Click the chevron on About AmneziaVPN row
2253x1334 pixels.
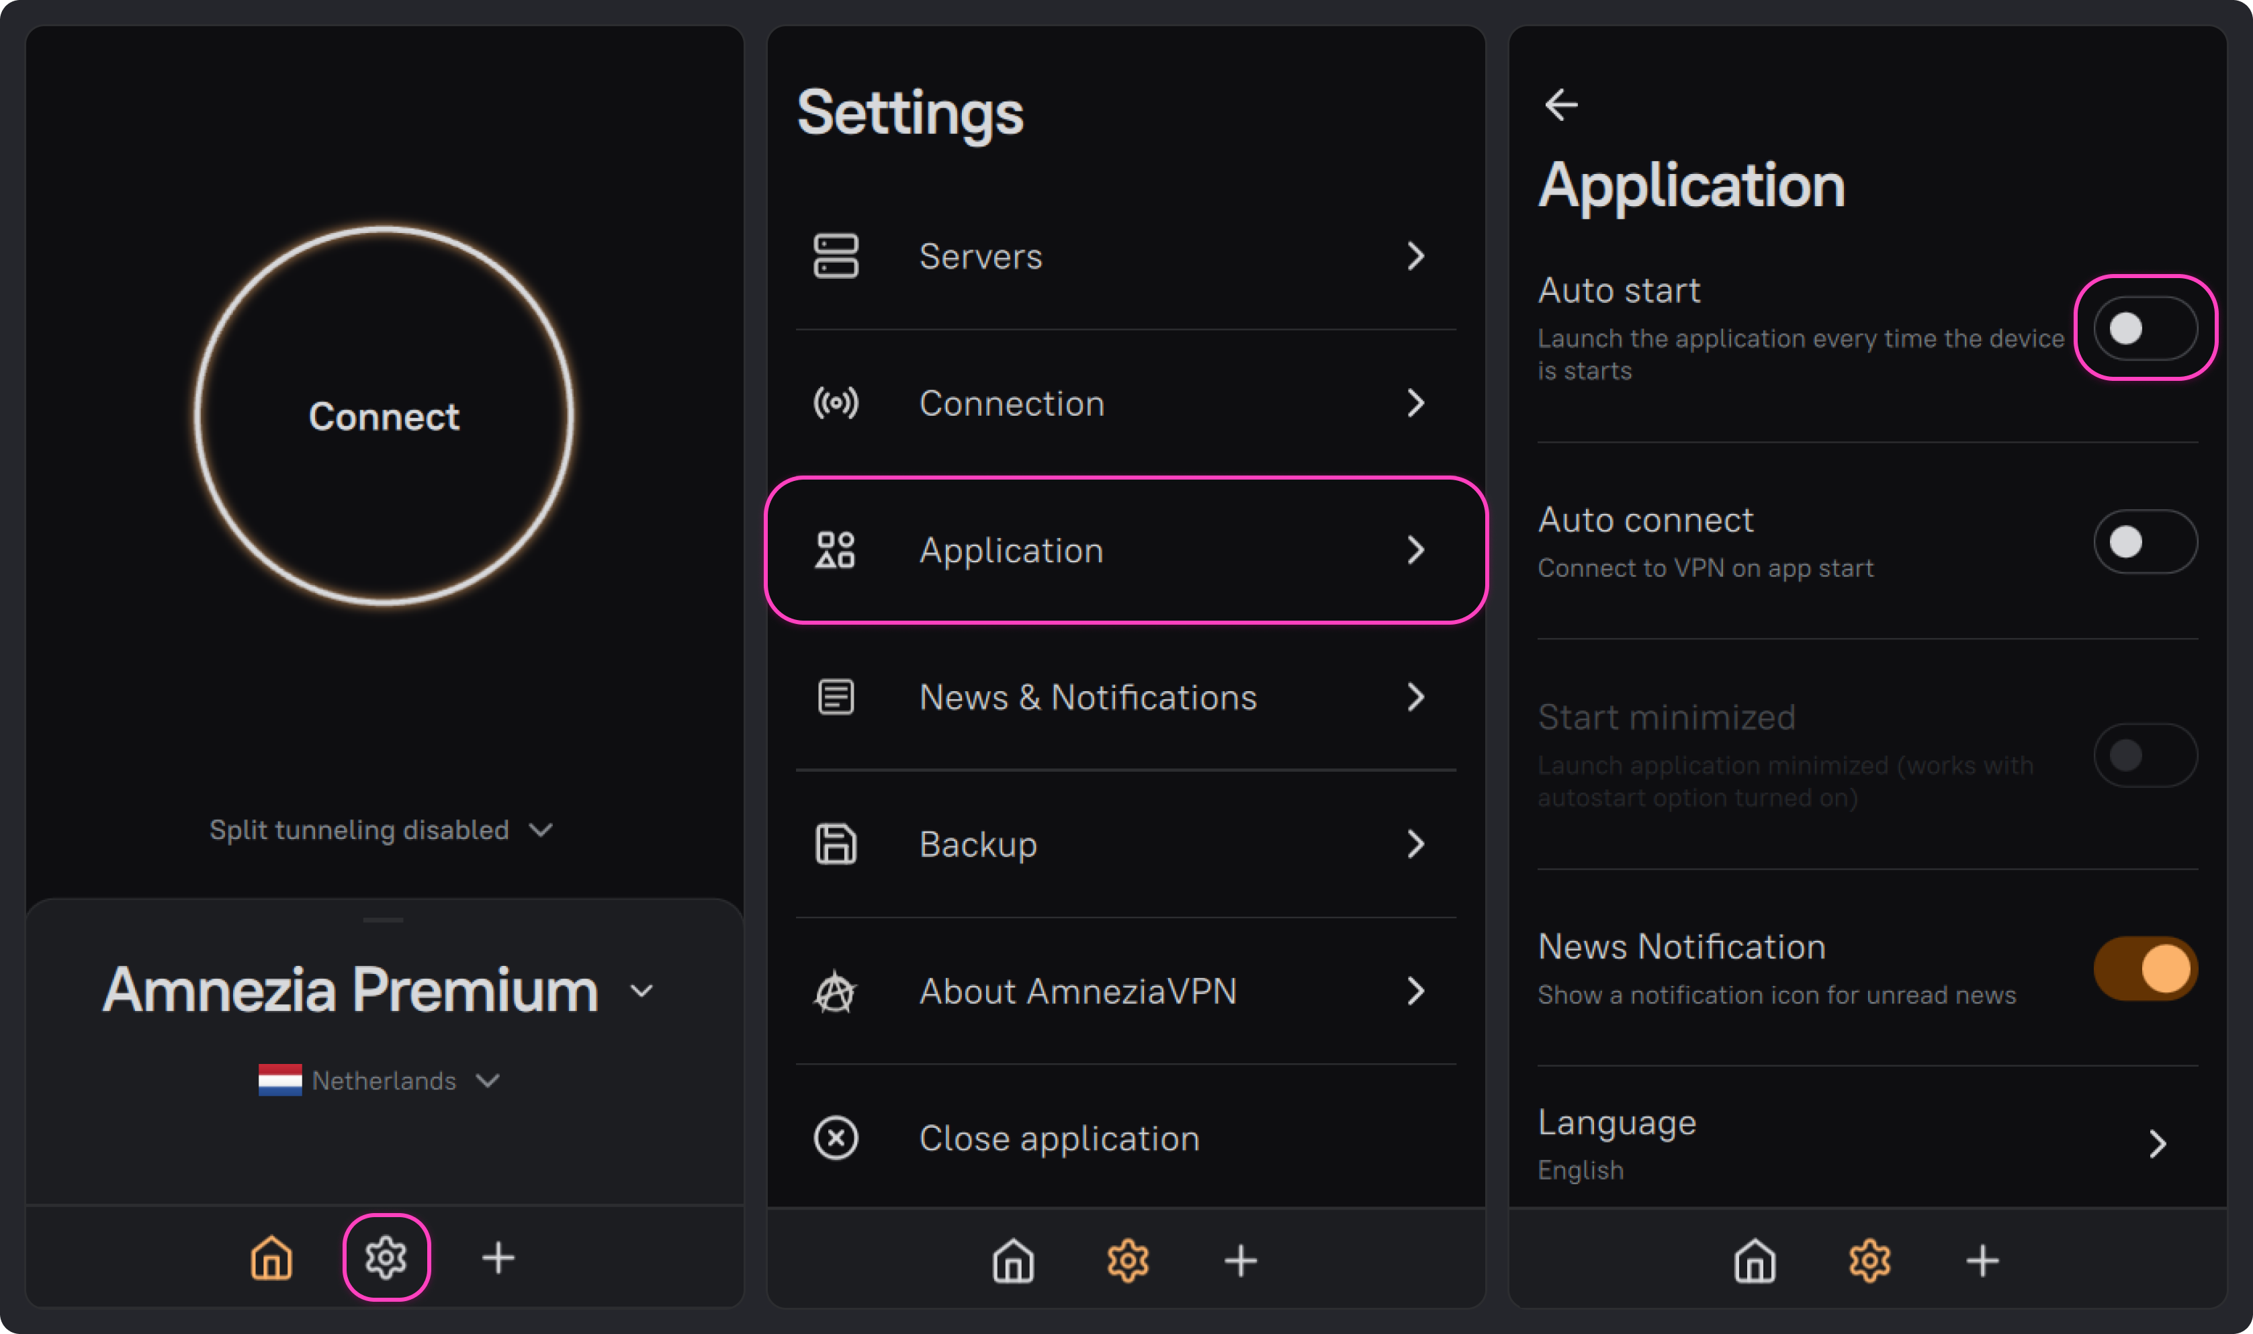click(x=1416, y=991)
